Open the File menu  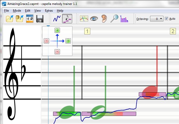click(6, 11)
